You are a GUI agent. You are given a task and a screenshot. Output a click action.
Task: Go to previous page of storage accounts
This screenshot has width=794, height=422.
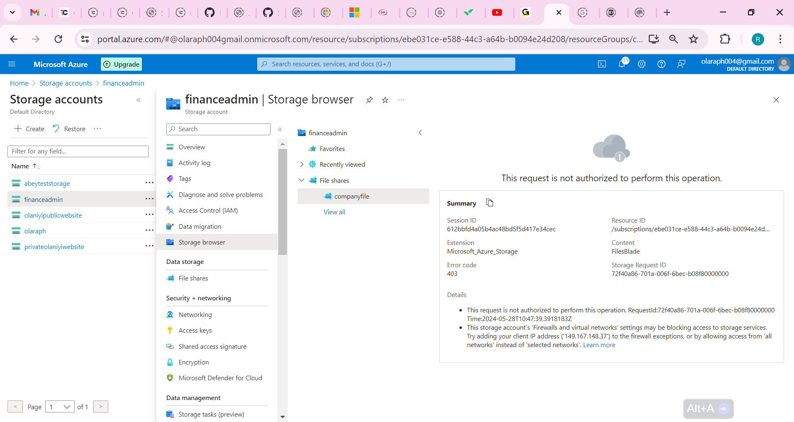[x=15, y=407]
